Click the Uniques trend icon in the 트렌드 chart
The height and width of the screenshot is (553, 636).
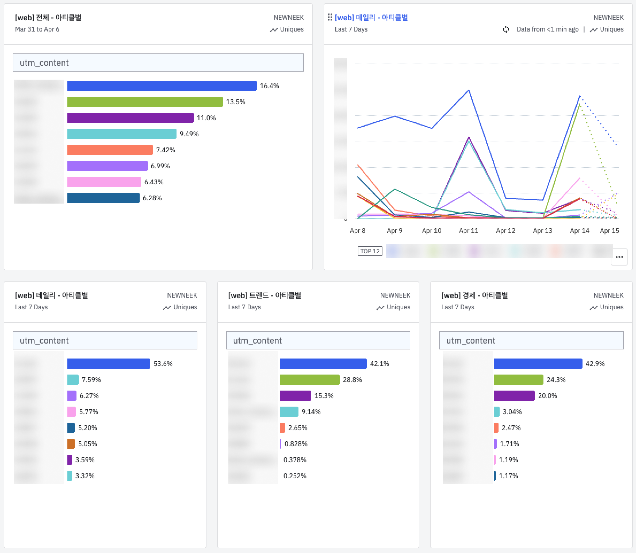point(380,307)
